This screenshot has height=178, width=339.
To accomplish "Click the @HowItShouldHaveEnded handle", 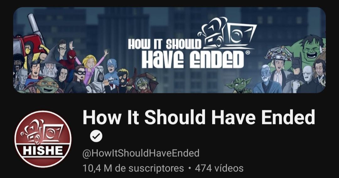I will [141, 153].
